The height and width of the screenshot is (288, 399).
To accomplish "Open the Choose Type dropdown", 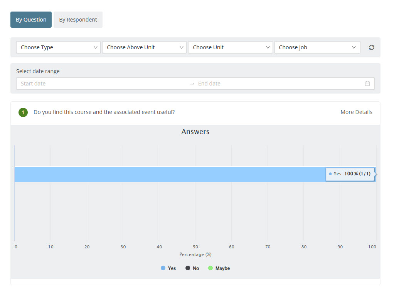I will (58, 47).
